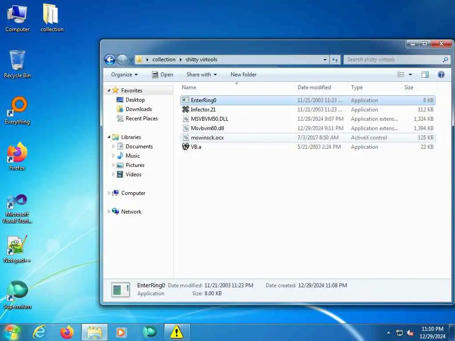Open the Computer desktop icon
The image size is (455, 341).
(17, 18)
